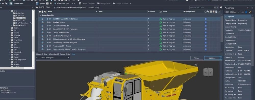Screen dimensions: 255x100
Task: Sort by the Revision column header
Action: (x=151, y=11)
